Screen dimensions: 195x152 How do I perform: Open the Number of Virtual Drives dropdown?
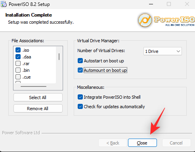[162, 51]
